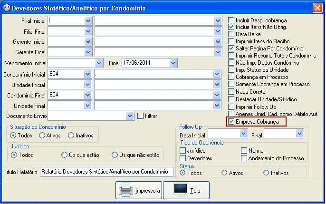Viewport: 326px width, 204px height.
Task: Toggle Saltar Pagina Por Condomínio checkbox
Action: coord(231,49)
